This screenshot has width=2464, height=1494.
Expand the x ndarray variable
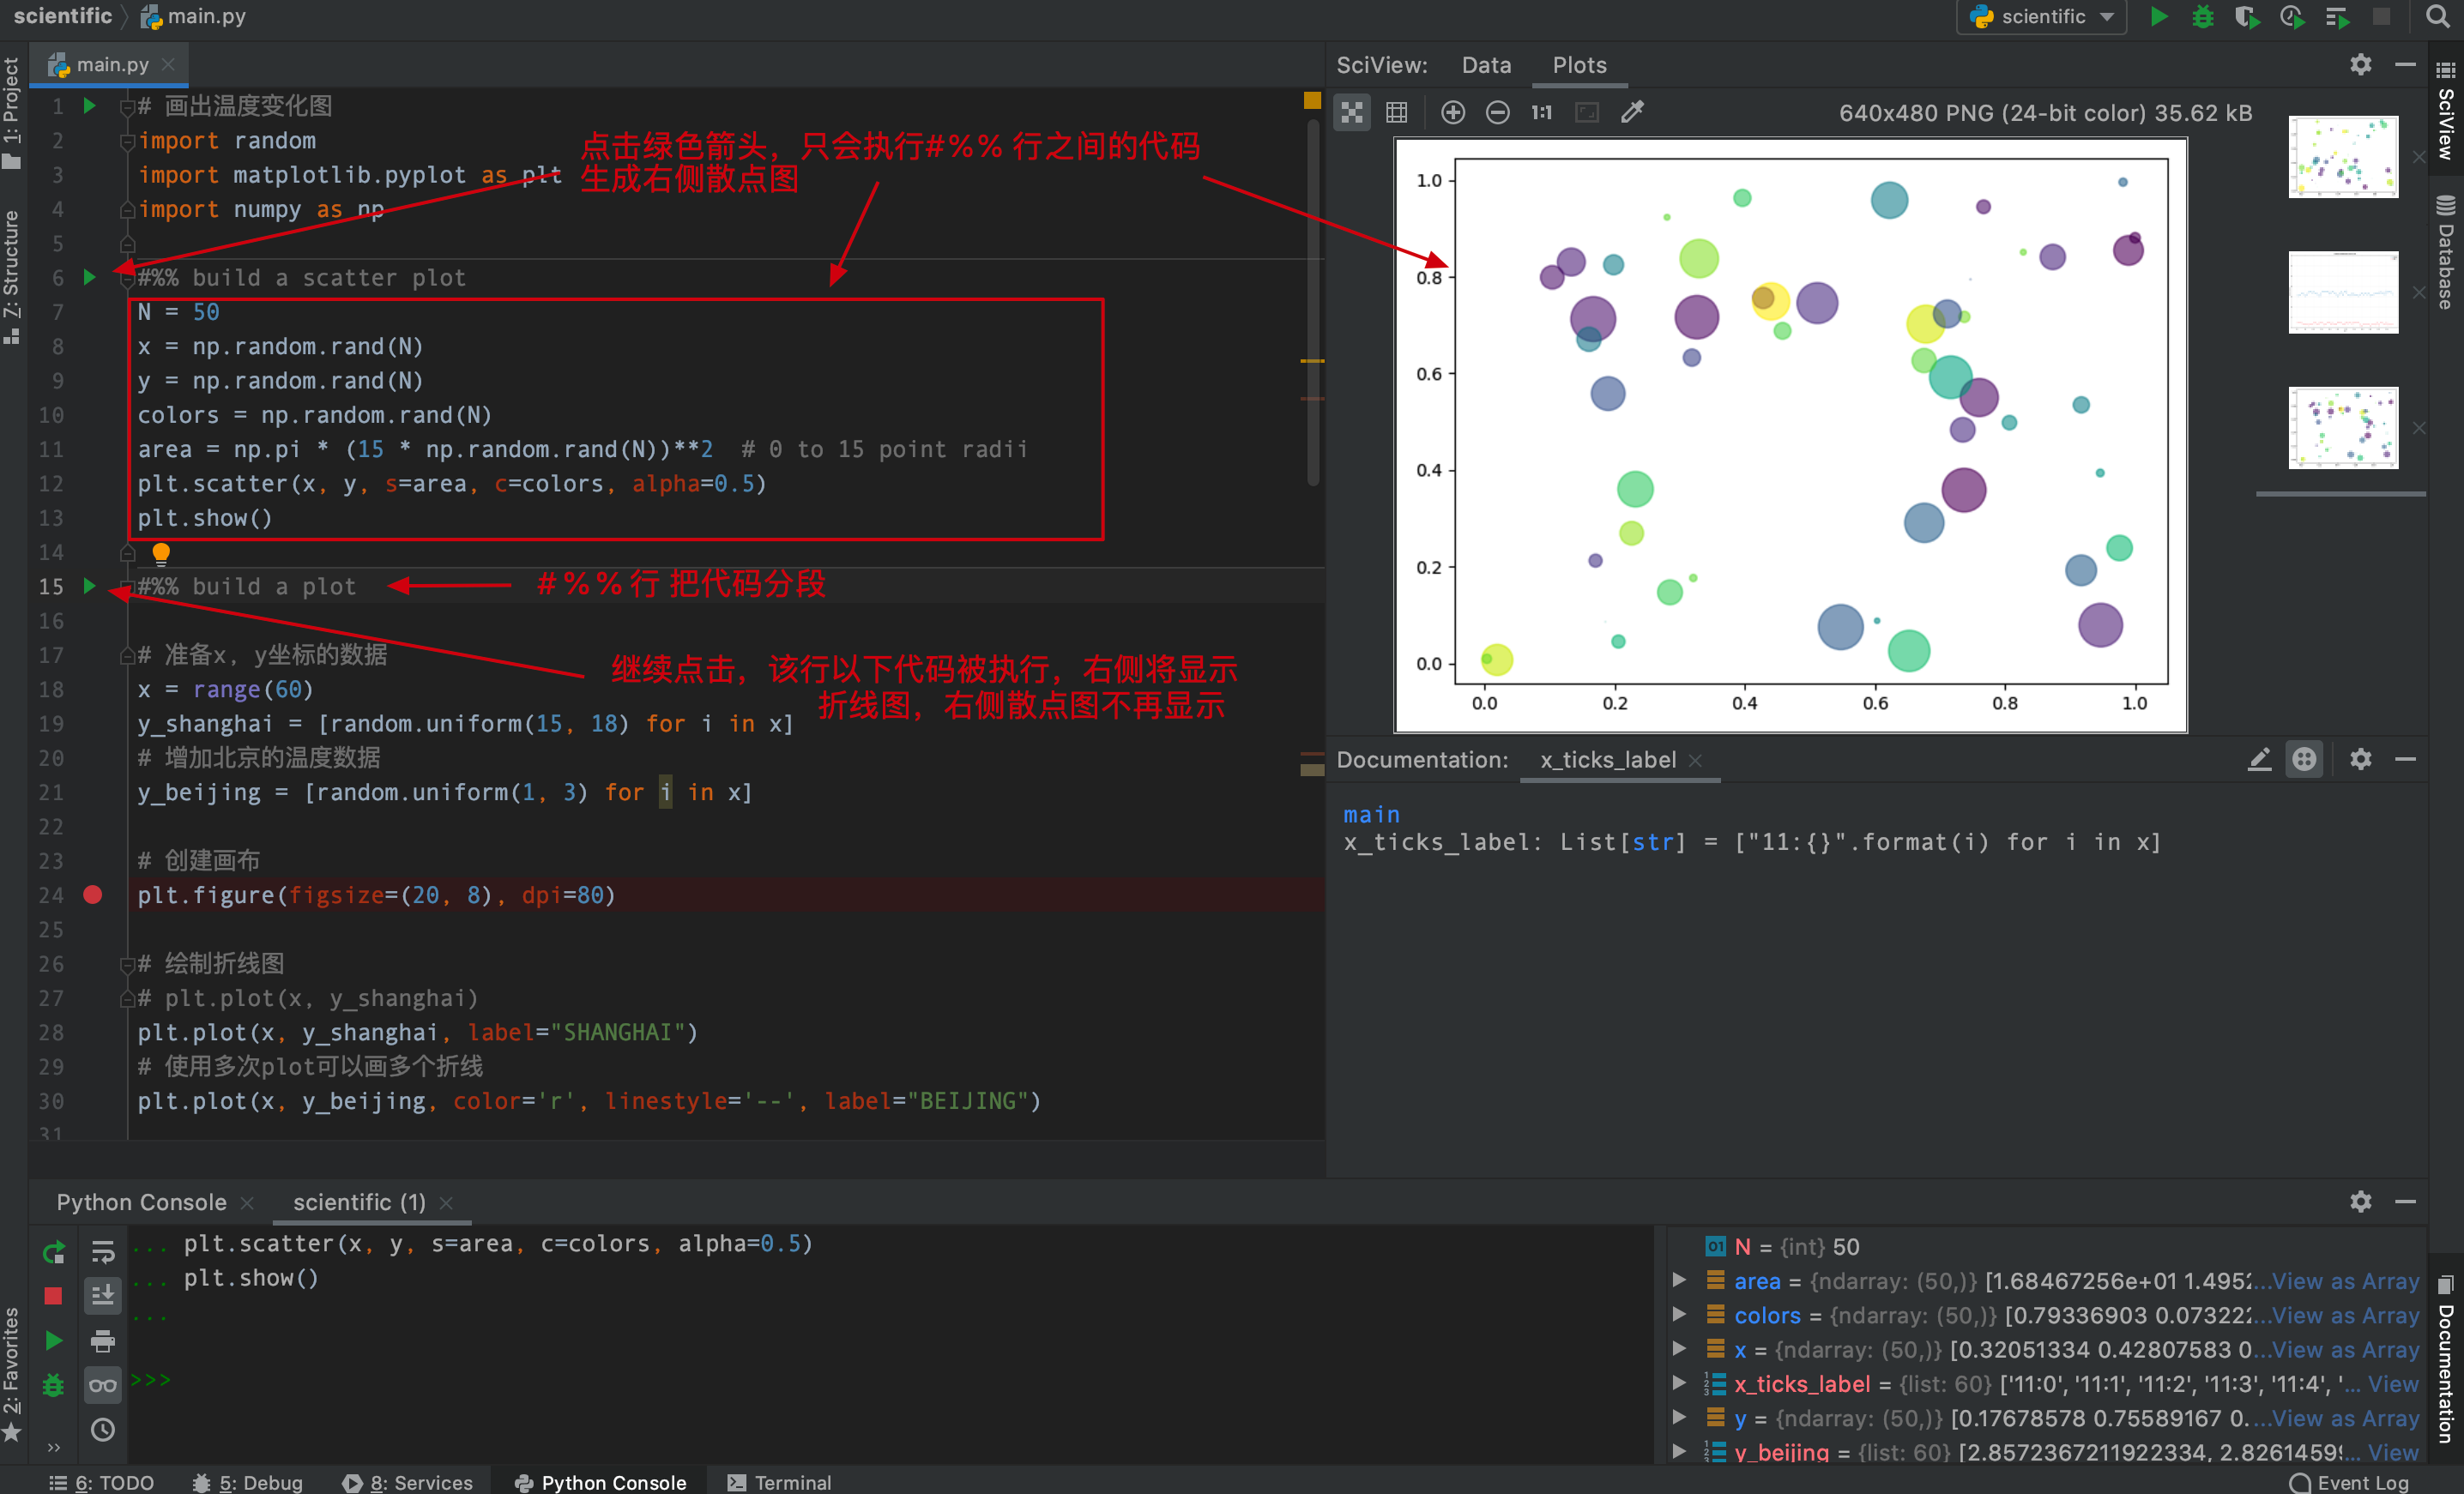1679,1349
